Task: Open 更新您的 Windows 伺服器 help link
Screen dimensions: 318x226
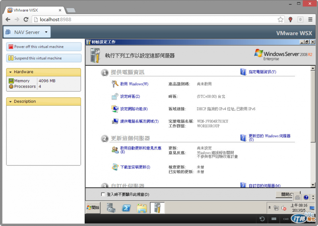Action: [x=270, y=137]
